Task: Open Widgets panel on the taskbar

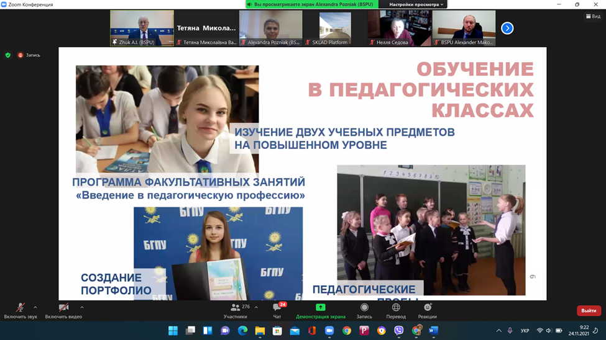Action: coord(208,331)
